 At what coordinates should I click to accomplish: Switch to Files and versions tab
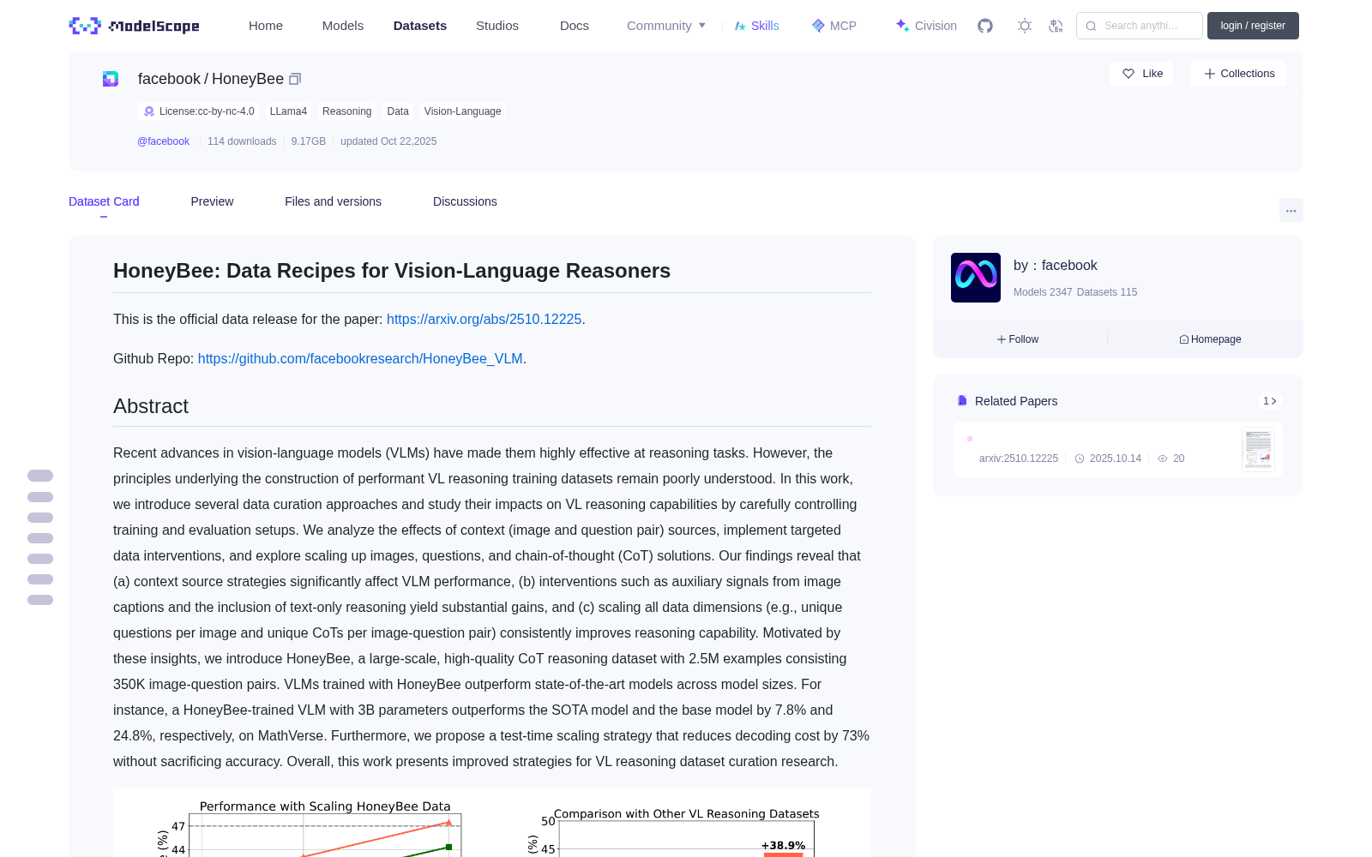[x=333, y=201]
